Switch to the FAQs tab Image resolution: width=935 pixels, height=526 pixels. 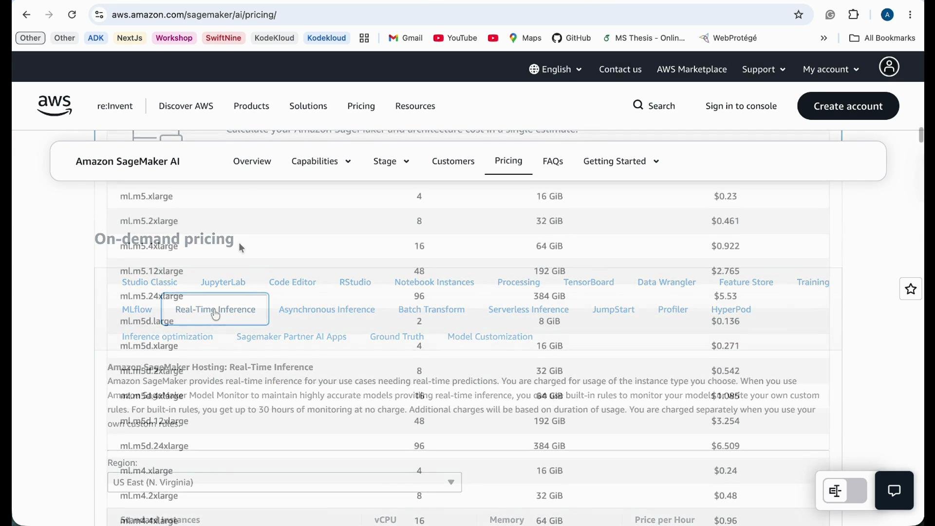[553, 162]
